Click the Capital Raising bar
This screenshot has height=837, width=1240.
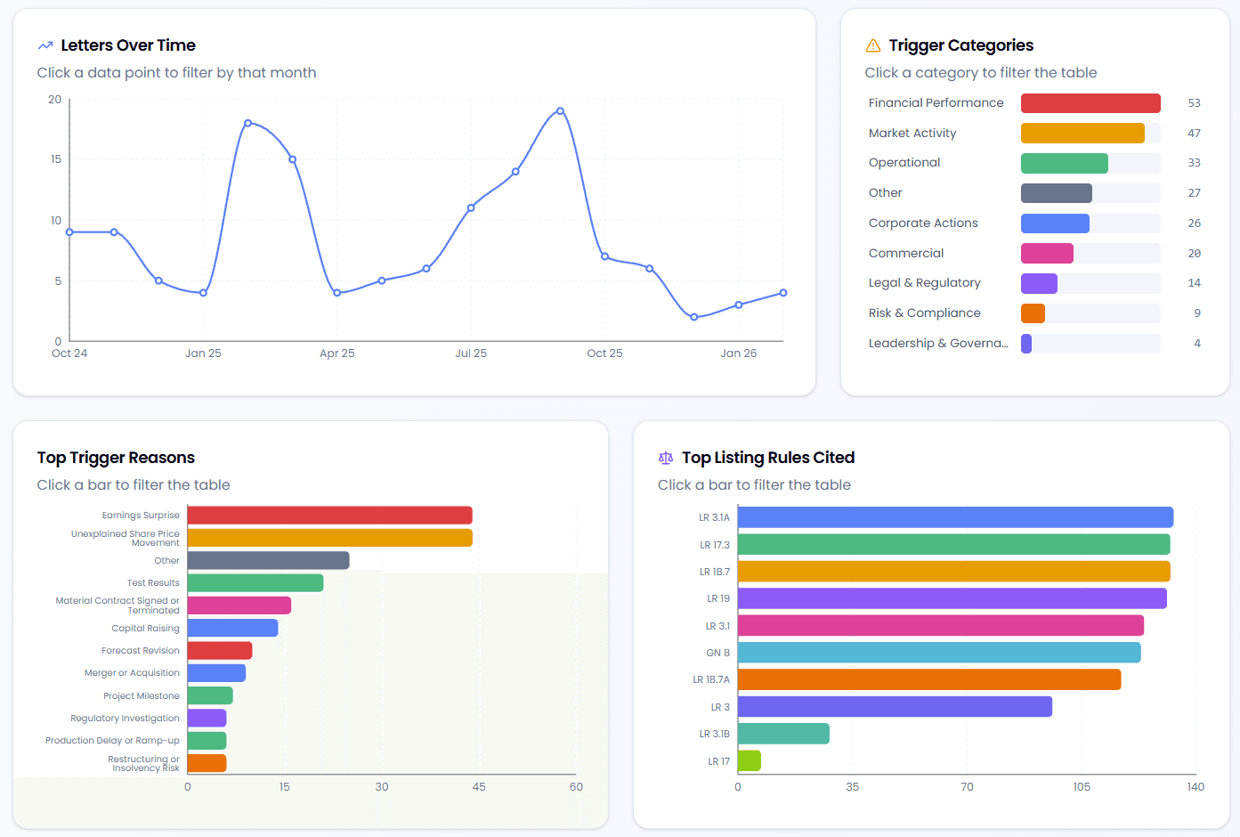click(232, 629)
